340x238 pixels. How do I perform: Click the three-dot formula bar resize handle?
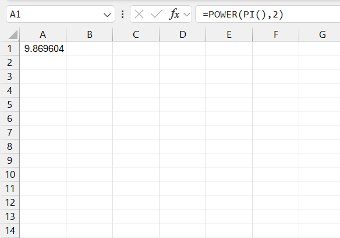coord(122,15)
